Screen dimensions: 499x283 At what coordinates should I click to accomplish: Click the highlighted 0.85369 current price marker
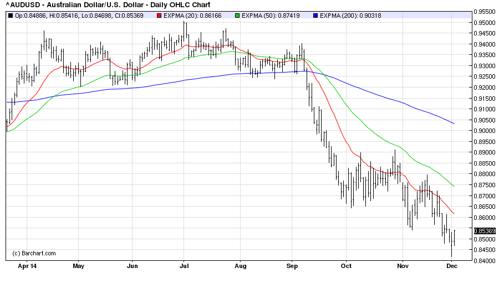(x=485, y=231)
